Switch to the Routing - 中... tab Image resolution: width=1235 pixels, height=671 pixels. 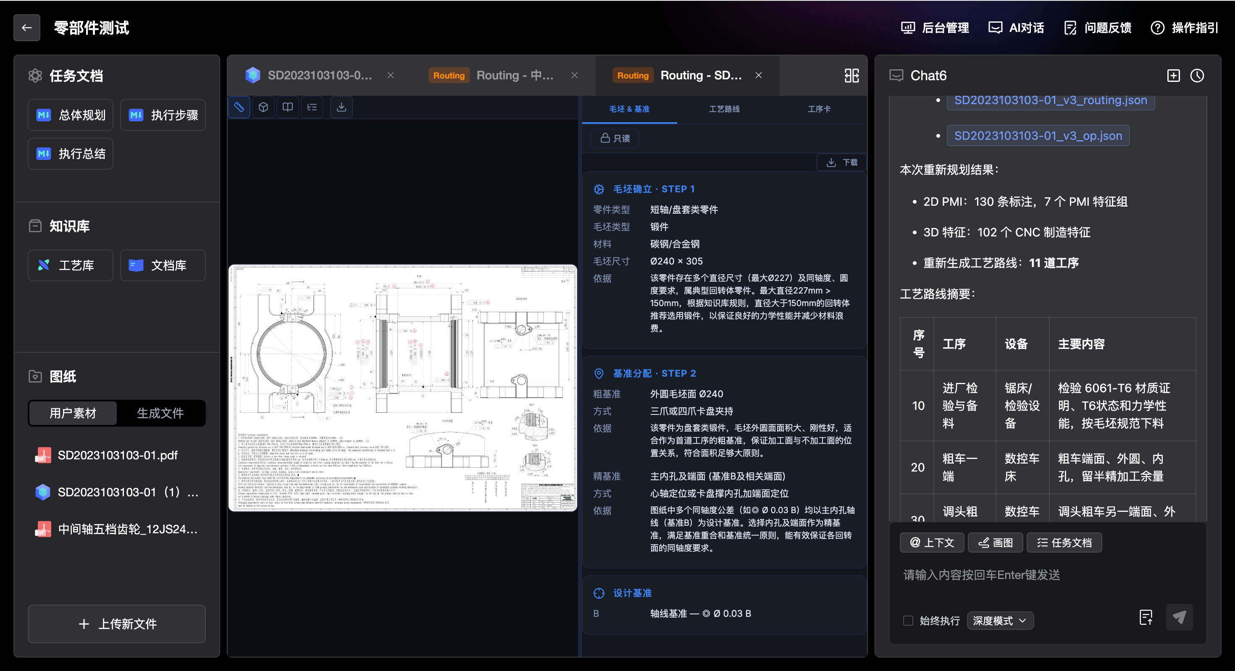[x=492, y=75]
